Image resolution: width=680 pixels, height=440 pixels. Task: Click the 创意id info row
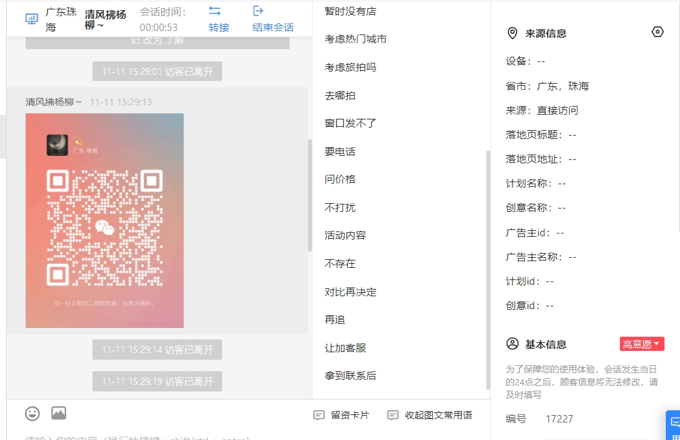pos(529,306)
